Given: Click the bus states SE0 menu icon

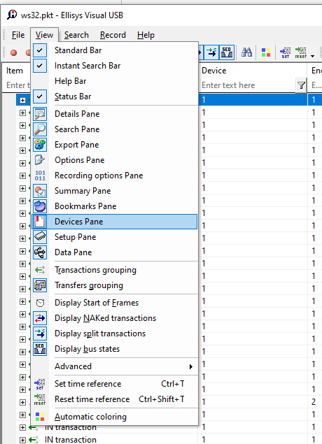Looking at the screenshot, I should click(x=40, y=349).
